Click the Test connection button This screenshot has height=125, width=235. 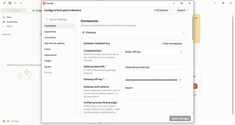click(x=172, y=44)
